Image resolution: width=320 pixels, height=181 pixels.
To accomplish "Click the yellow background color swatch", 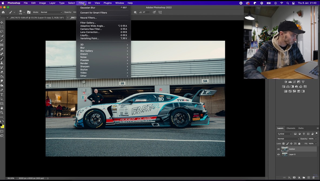I will tap(3, 127).
